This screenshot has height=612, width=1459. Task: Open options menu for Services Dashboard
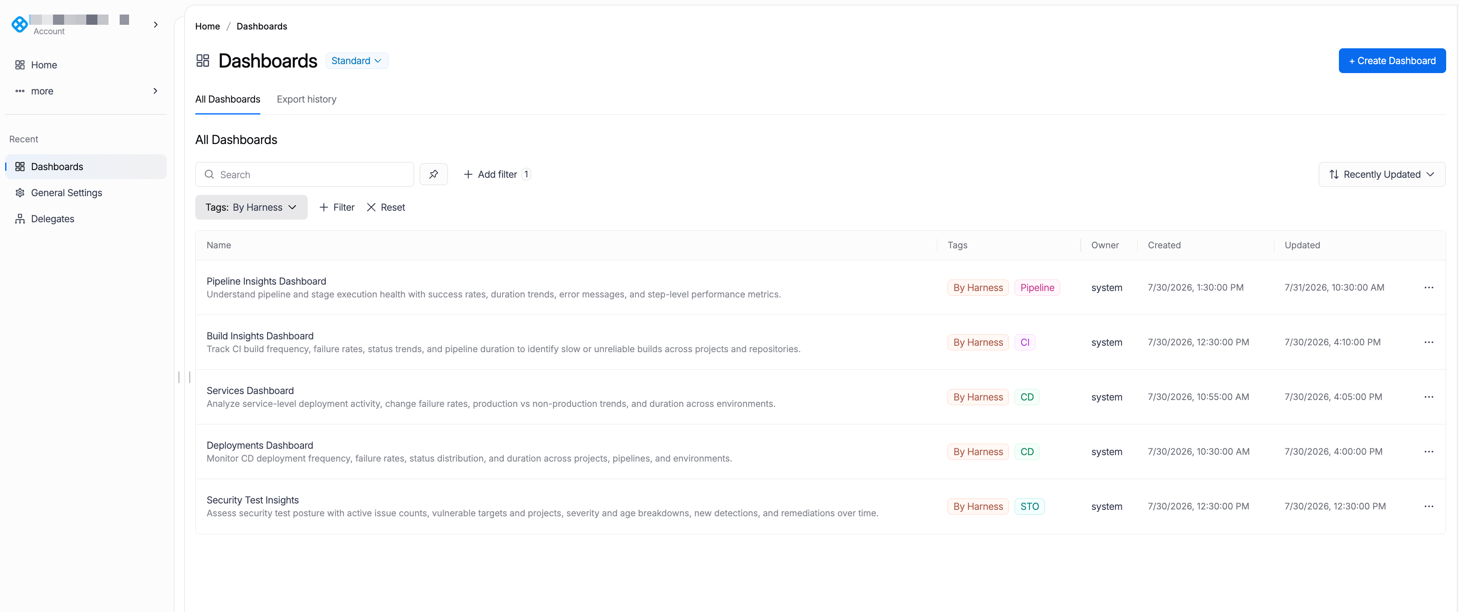pos(1428,397)
